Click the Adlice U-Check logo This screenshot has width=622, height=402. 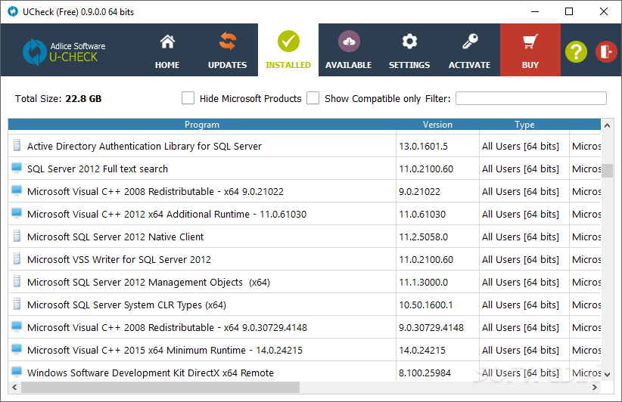[x=64, y=52]
